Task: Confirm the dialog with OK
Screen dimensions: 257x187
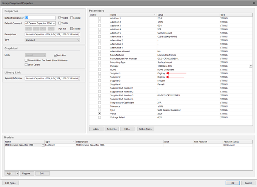Action: click(233, 183)
